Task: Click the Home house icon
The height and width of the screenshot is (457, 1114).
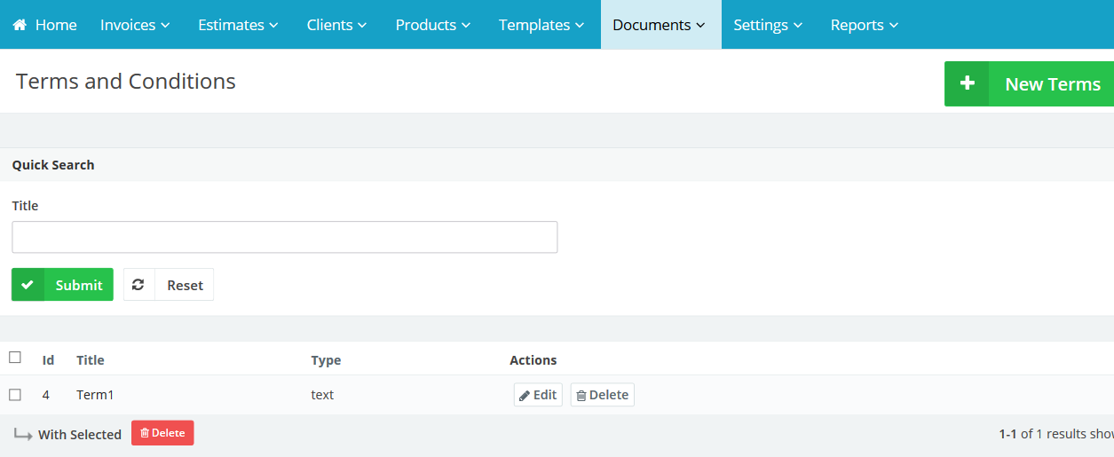Action: click(20, 25)
